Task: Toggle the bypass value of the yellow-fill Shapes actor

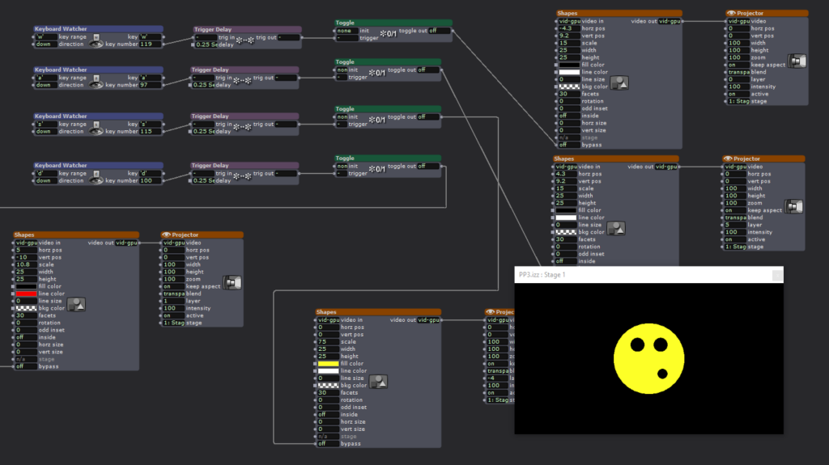Action: [329, 443]
